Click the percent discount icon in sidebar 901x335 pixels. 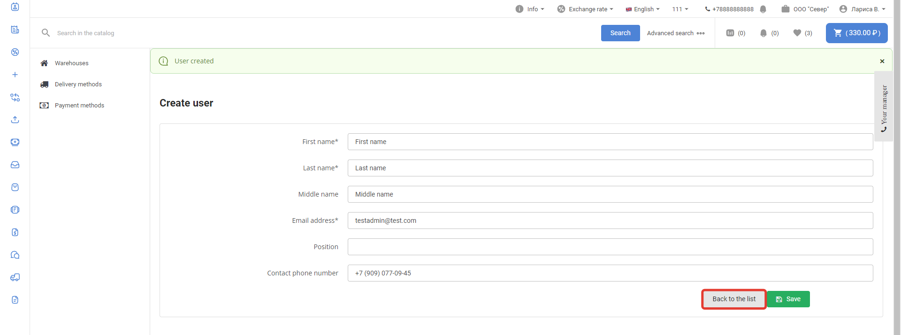click(x=15, y=52)
